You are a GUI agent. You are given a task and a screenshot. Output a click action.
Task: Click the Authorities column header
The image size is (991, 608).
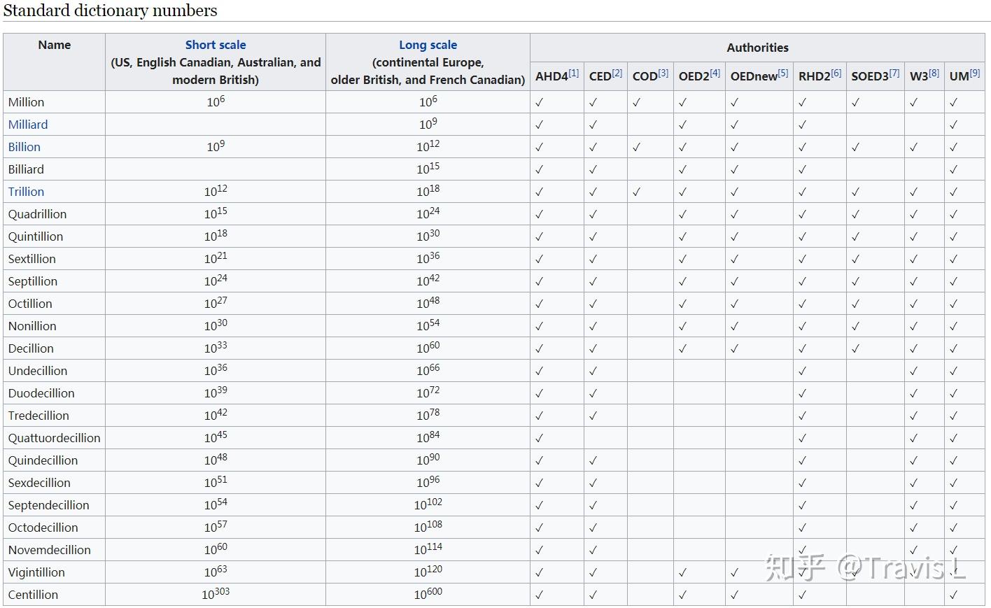[757, 48]
